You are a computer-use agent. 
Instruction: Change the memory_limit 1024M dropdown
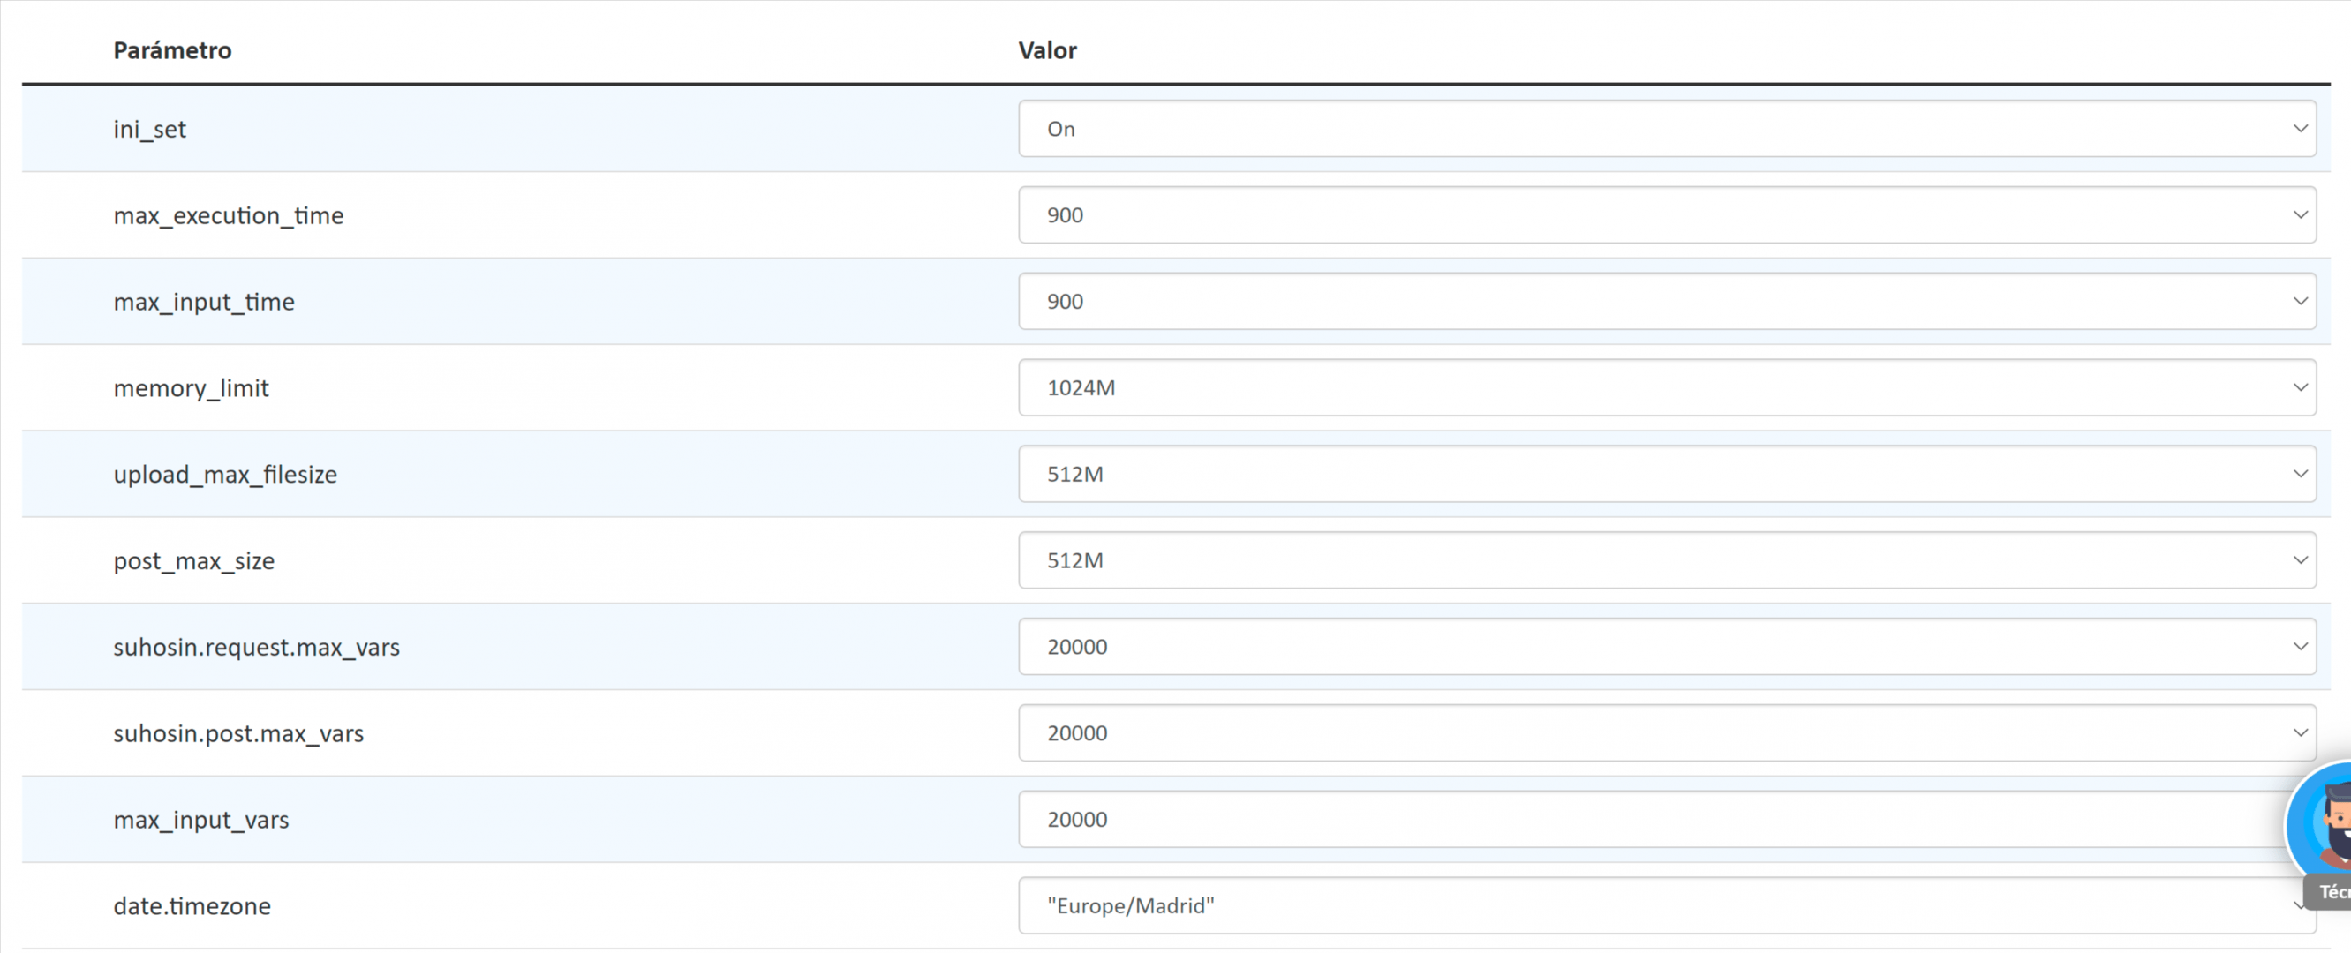click(x=1667, y=387)
